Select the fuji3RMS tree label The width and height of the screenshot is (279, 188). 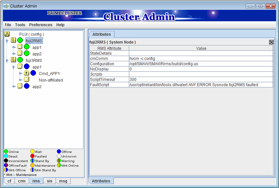click(x=34, y=60)
